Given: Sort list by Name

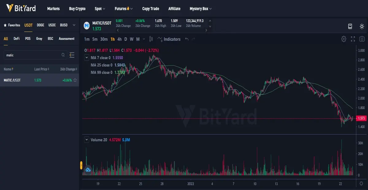Looking at the screenshot, I should [9, 69].
